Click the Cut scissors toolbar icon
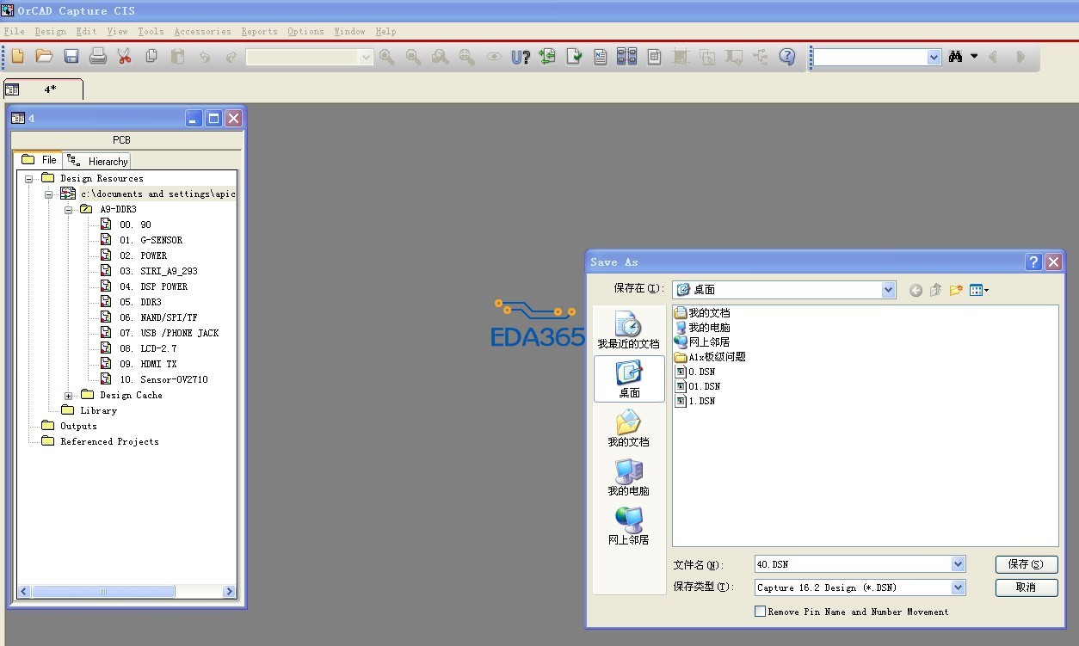 pos(125,57)
